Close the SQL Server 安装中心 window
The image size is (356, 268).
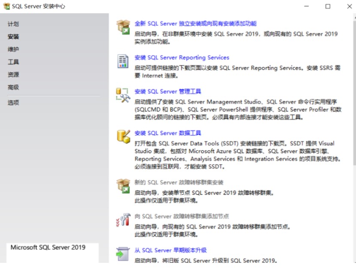350,6
